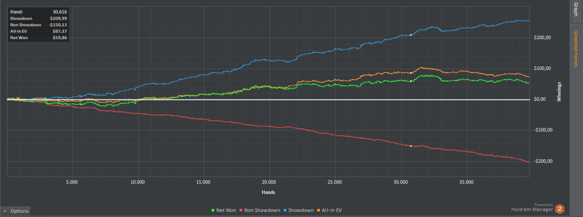This screenshot has height=217, width=583.
Task: Click the orange All-In EV color square
Action: point(318,210)
